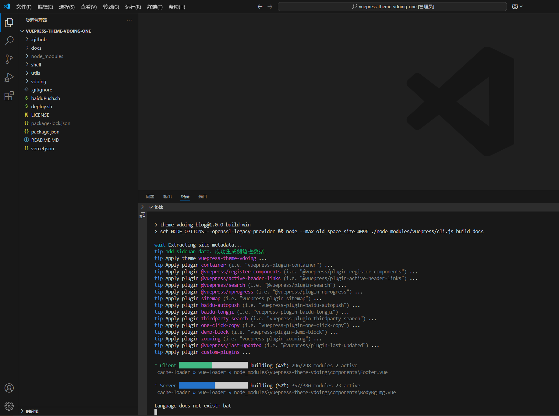Expand the 时间线 timeline section
This screenshot has height=416, width=559.
coord(22,411)
